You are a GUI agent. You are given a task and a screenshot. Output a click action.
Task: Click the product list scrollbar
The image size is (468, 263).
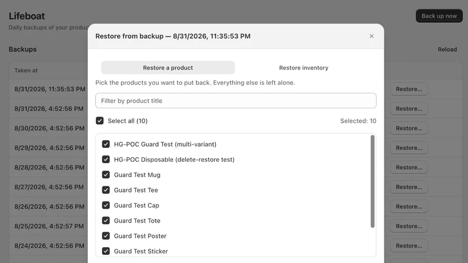point(372,181)
